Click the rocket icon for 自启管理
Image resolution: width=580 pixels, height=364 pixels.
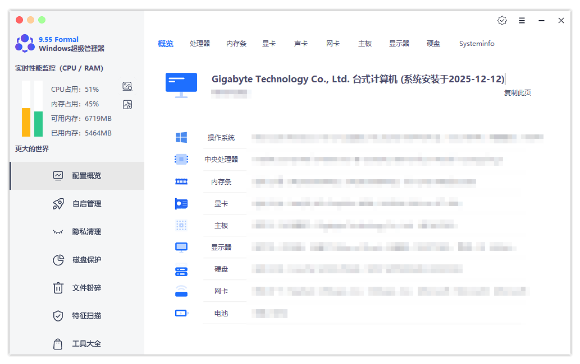click(x=58, y=204)
